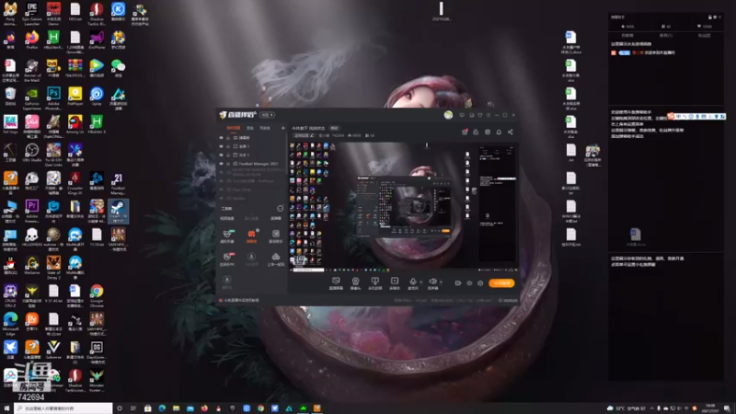
Task: Open GeForce Experience desktop shortcut
Action: pyautogui.click(x=32, y=98)
